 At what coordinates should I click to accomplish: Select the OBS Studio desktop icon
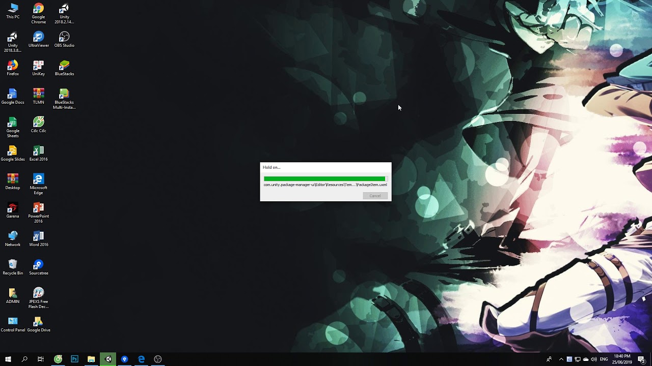(64, 40)
